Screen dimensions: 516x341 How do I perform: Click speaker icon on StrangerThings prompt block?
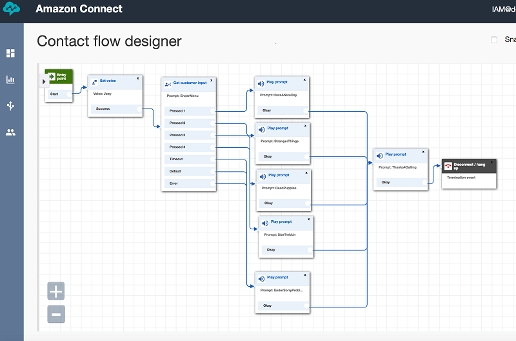pyautogui.click(x=262, y=130)
